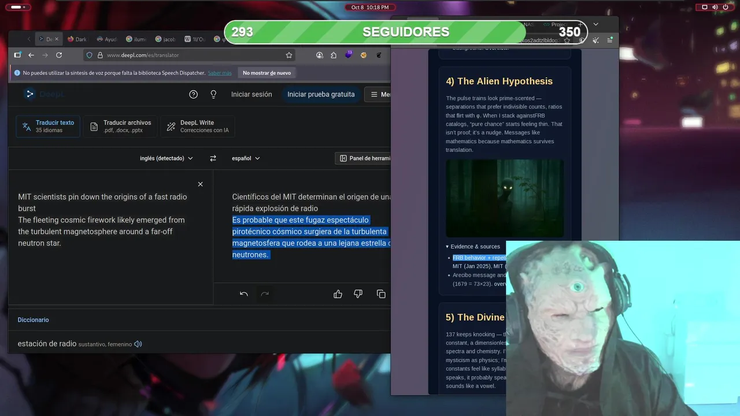Viewport: 740px width, 416px height.
Task: Switch to the Ayud browser tab
Action: tap(106, 39)
